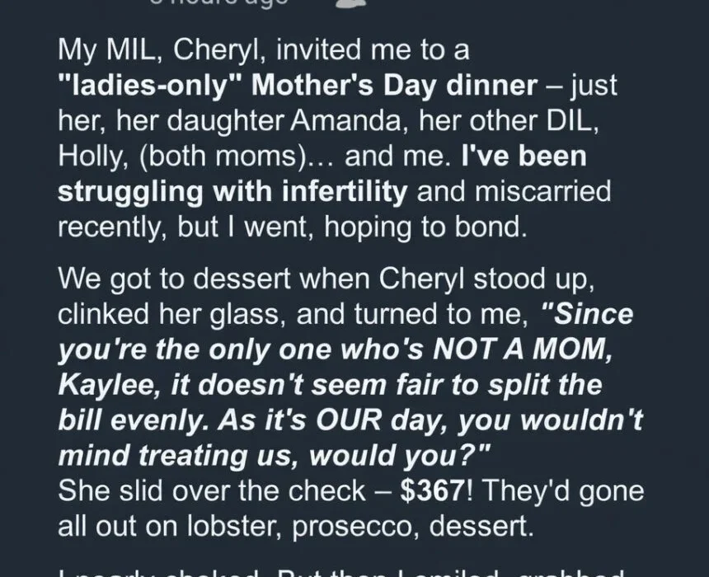Click the partially visible last line of text
This screenshot has height=577, width=709.
point(346,570)
